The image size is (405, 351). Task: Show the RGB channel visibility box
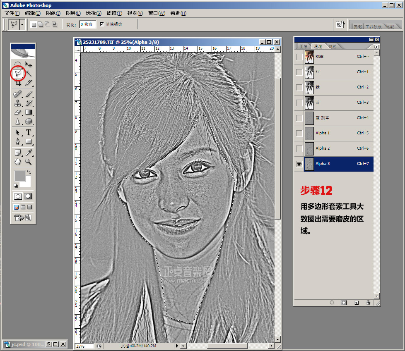299,57
